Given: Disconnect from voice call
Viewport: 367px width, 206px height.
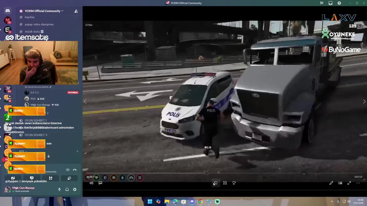Looking at the screenshot, I should [75, 170].
